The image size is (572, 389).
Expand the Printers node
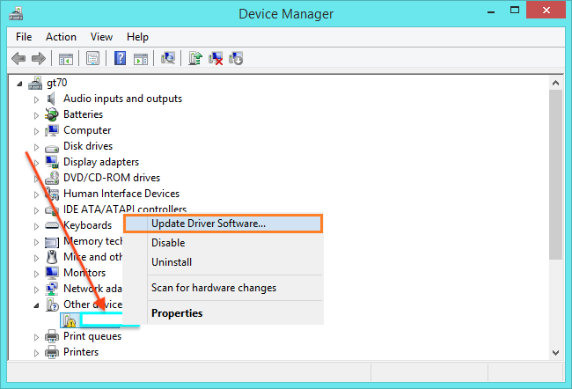36,353
